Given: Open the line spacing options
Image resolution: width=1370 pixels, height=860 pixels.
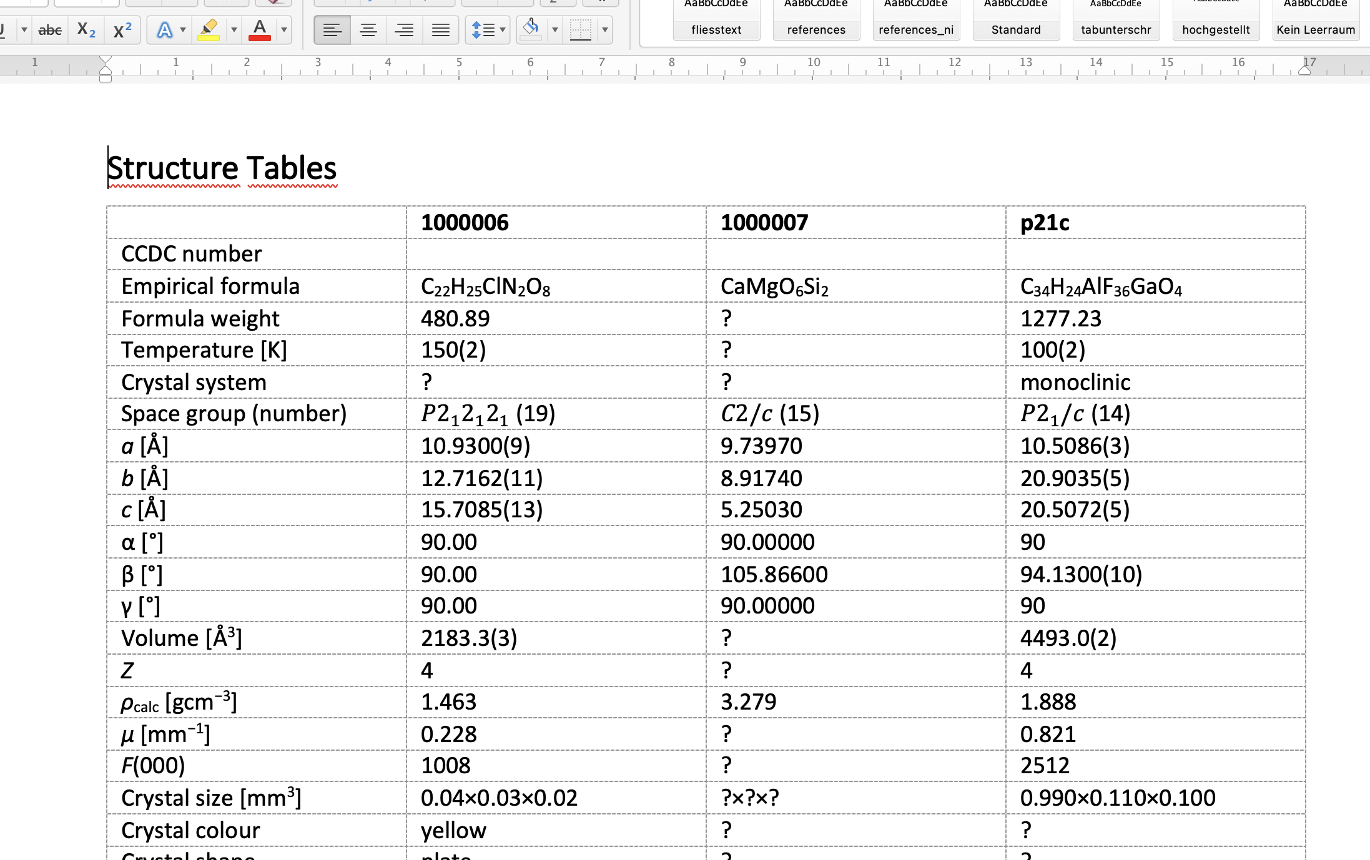Looking at the screenshot, I should pos(487,29).
